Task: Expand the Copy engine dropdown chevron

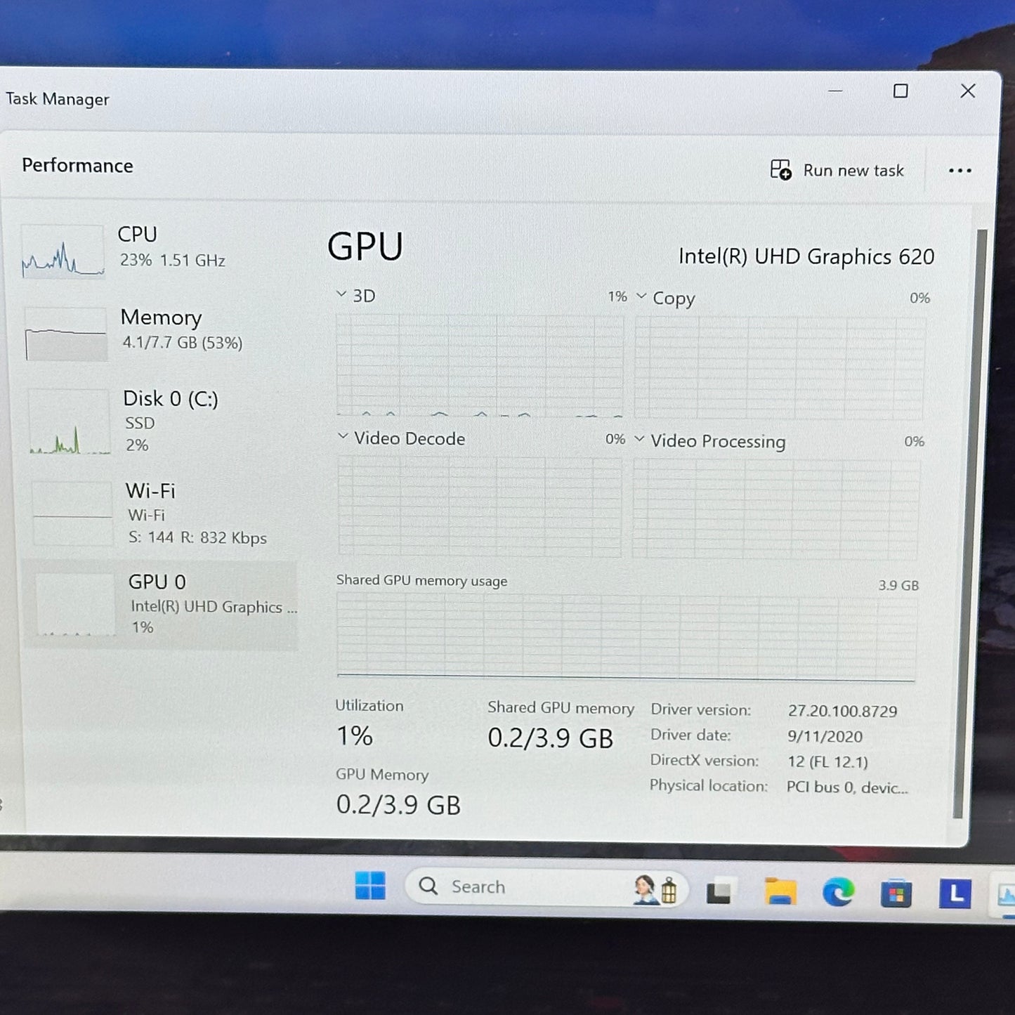Action: pos(641,296)
